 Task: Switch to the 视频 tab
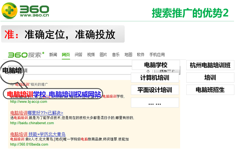pyautogui.click(x=91, y=54)
